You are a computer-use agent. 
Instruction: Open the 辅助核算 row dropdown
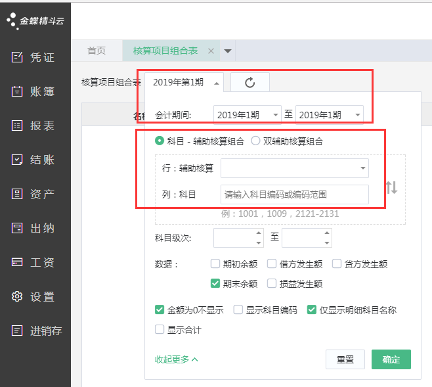point(294,168)
